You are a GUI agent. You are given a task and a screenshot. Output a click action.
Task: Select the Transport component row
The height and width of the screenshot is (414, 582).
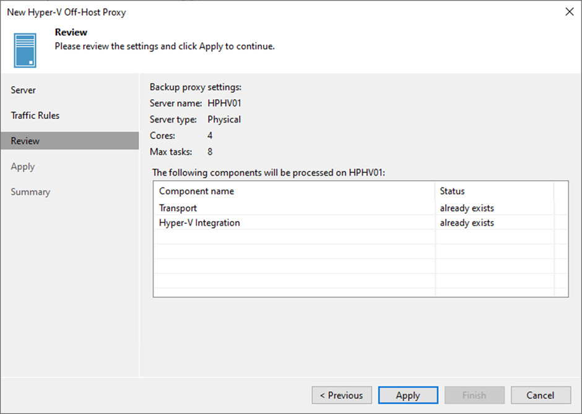tap(360, 208)
